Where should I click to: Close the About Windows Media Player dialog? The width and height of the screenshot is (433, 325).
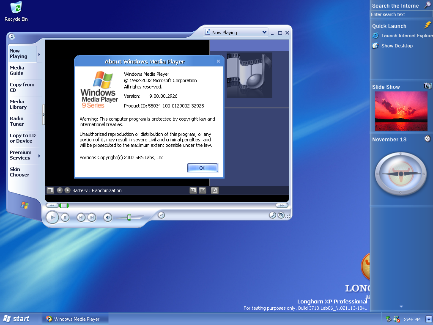pos(219,61)
